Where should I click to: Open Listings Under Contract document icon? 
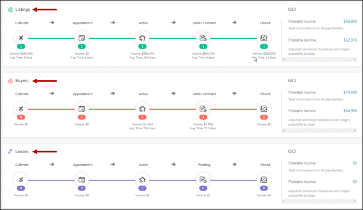point(203,38)
